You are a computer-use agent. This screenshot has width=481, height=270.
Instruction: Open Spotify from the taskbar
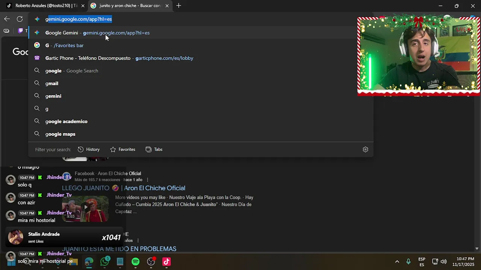[136, 262]
